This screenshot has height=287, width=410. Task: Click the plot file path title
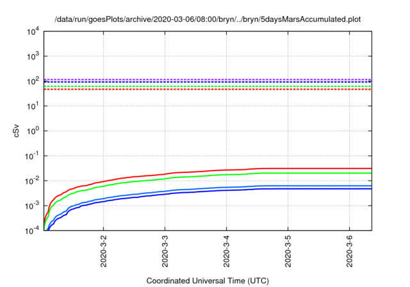[x=208, y=19]
